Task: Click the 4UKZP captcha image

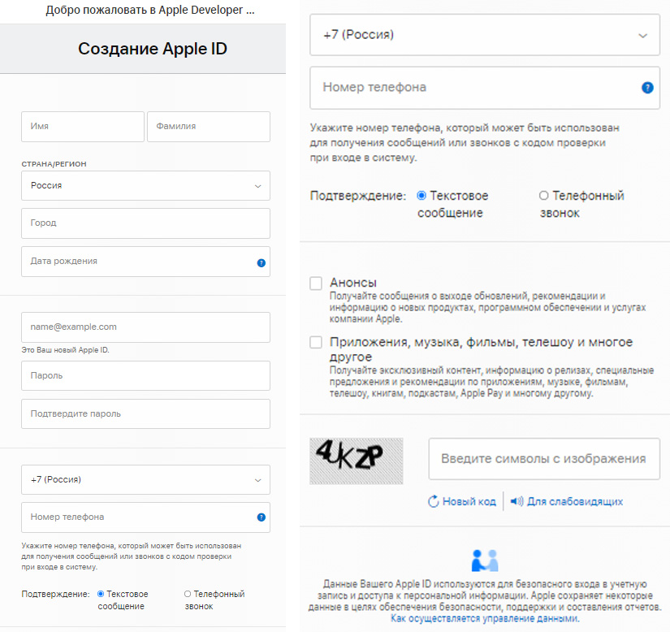Action: point(357,461)
